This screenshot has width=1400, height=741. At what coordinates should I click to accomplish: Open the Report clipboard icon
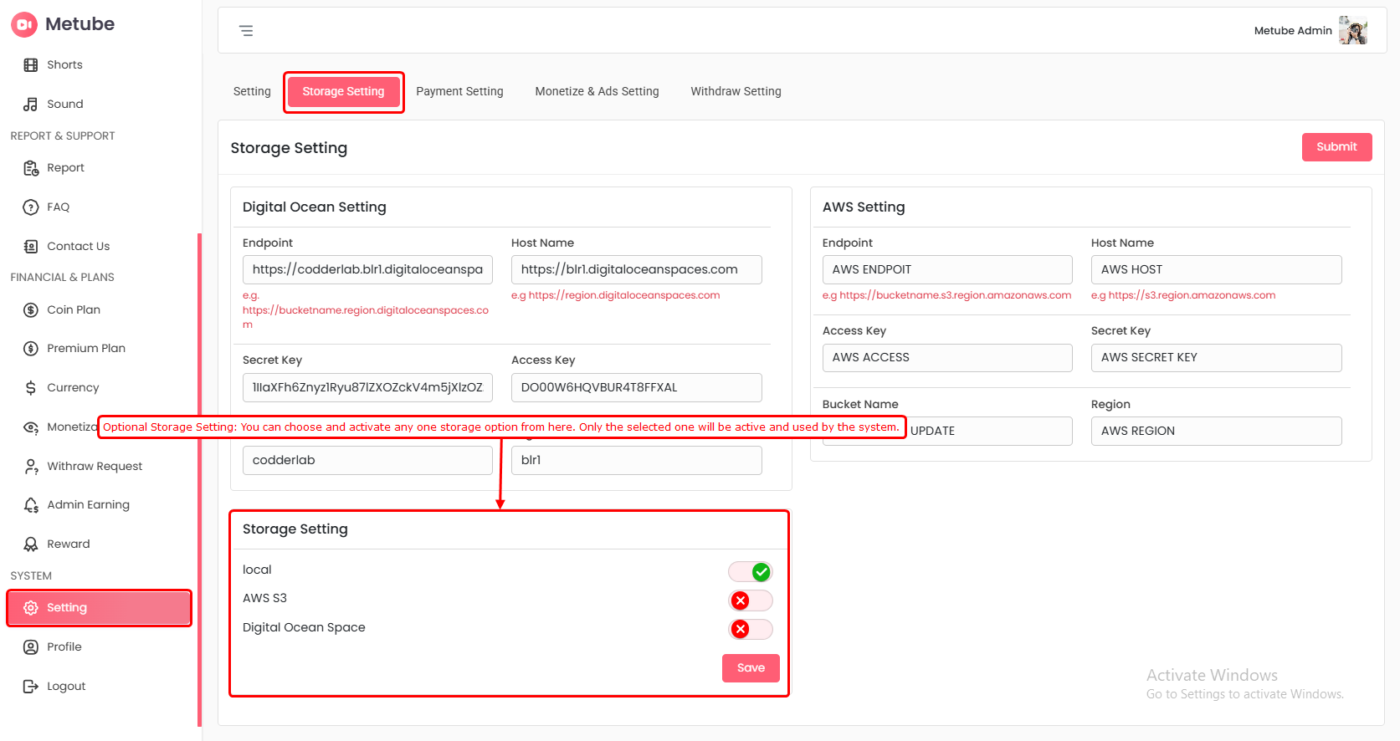[x=31, y=168]
